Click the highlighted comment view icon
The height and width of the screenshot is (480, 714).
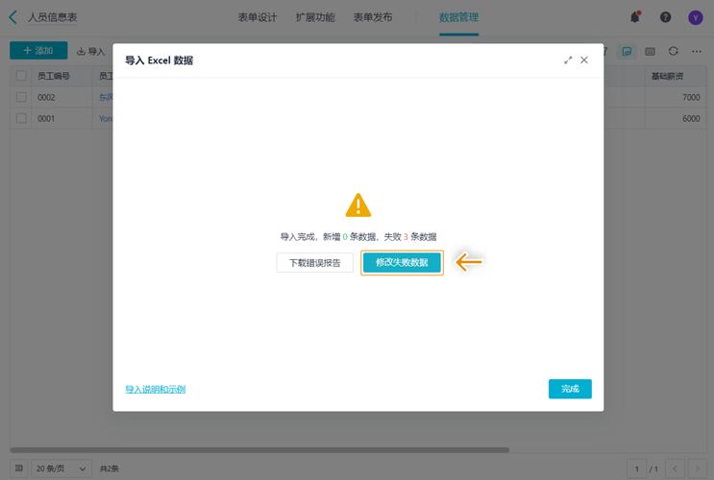pyautogui.click(x=627, y=51)
